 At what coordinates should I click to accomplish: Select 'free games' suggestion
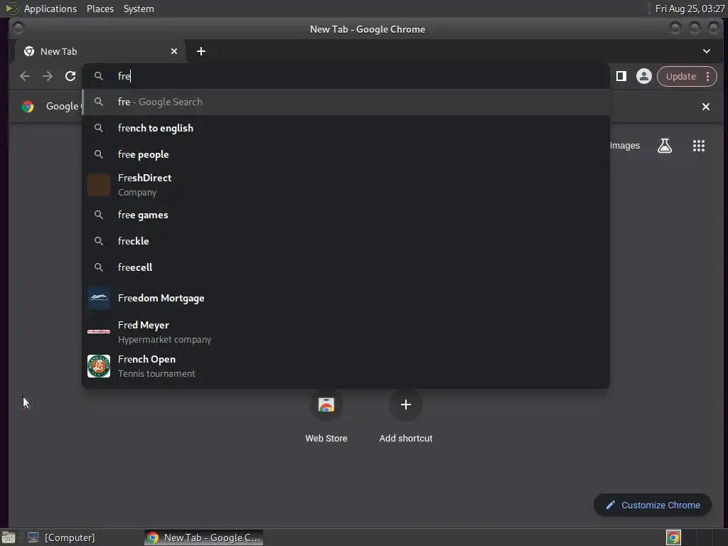pos(346,215)
